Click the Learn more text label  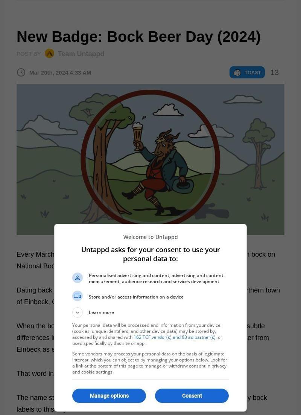101,312
